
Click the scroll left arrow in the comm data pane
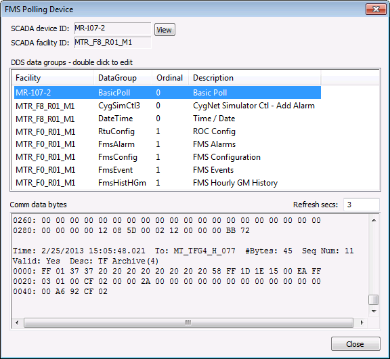tap(17, 322)
